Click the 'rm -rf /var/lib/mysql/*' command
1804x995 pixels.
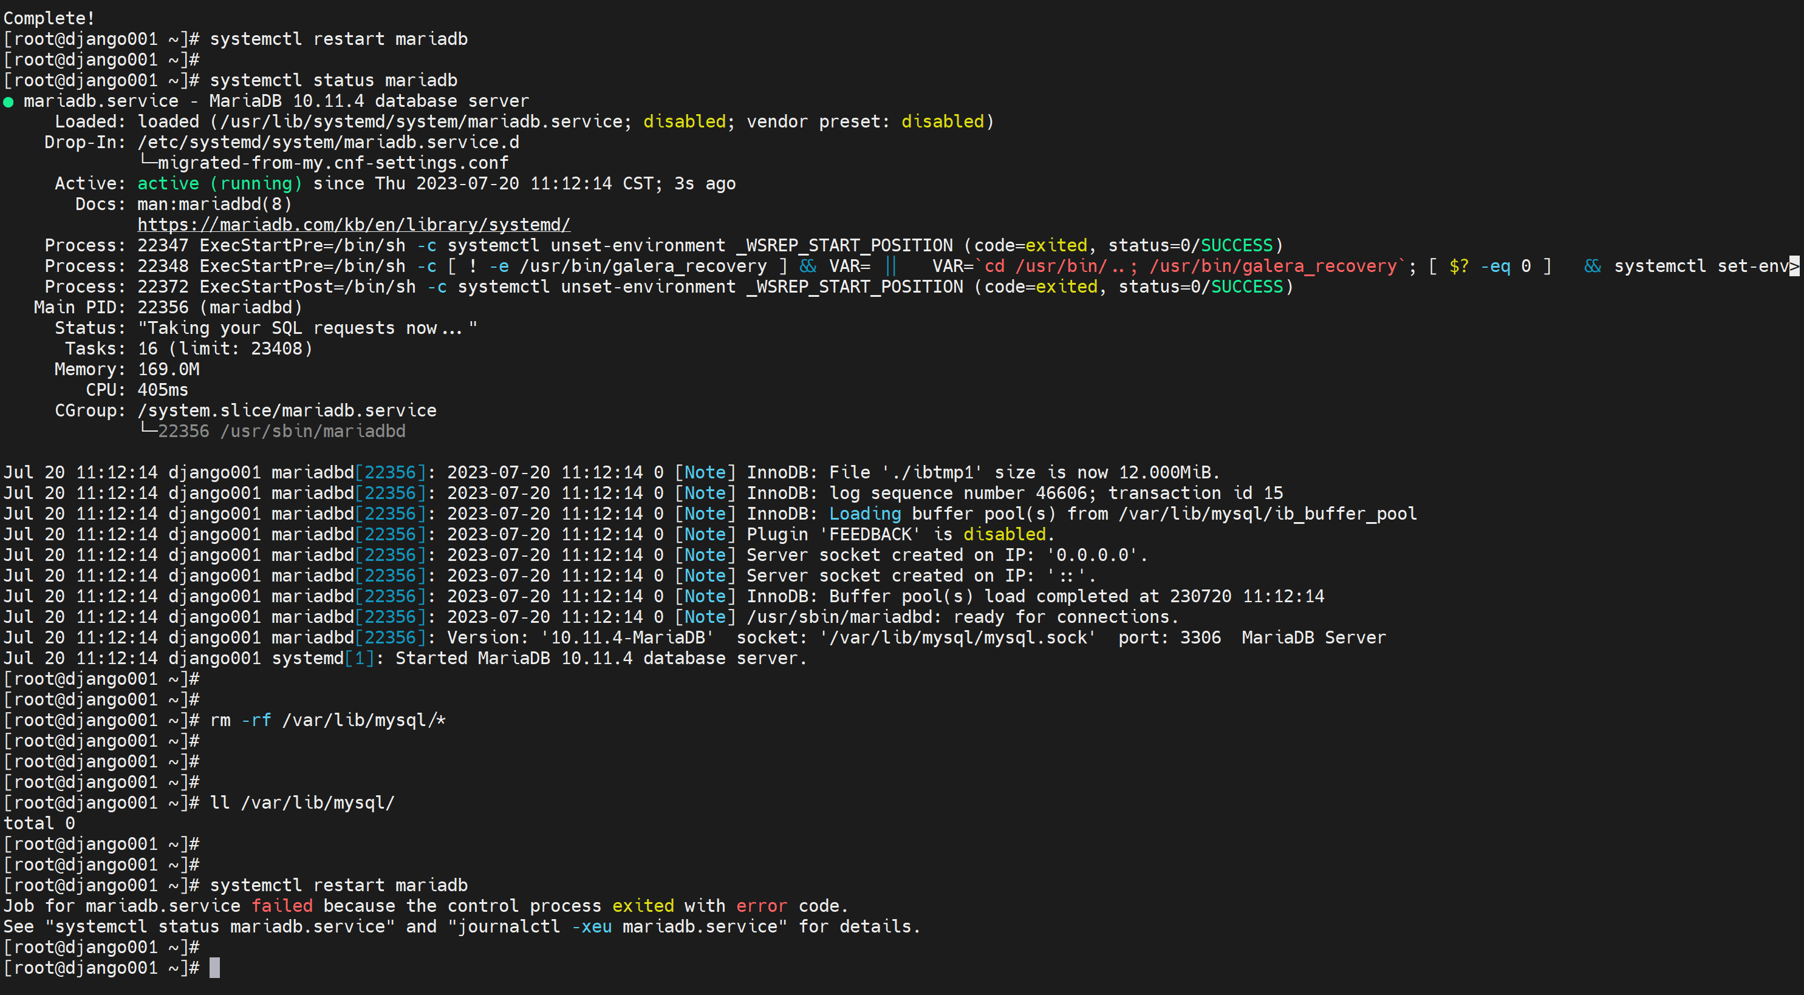[328, 720]
